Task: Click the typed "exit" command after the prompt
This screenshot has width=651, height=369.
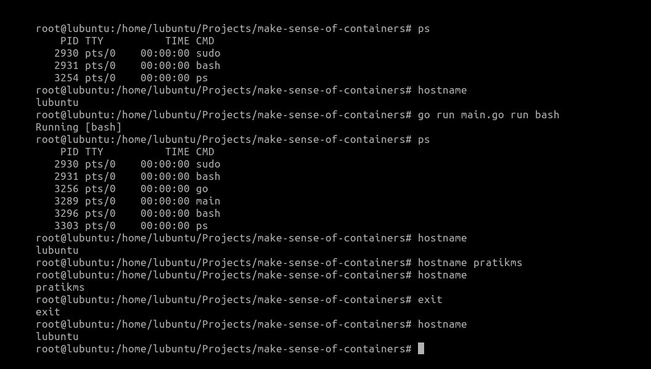Action: click(x=430, y=299)
